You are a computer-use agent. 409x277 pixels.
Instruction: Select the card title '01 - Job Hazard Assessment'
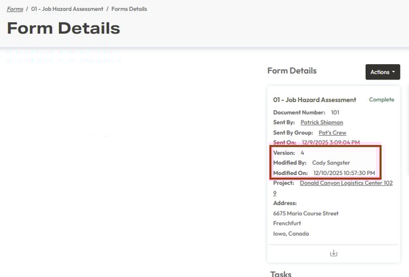314,100
